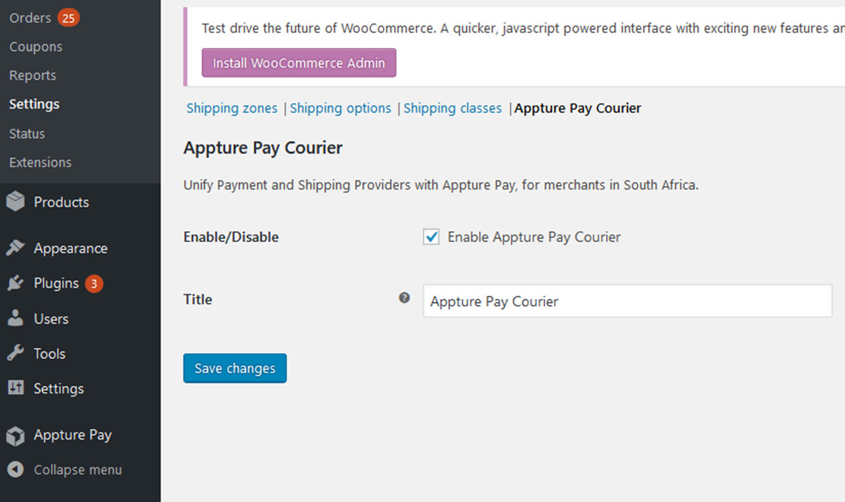
Task: Click the Tools wrench icon
Action: 15,354
